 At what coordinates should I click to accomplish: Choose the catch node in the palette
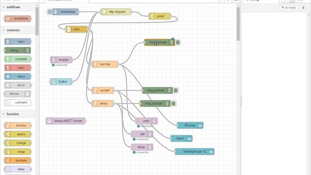[17, 68]
